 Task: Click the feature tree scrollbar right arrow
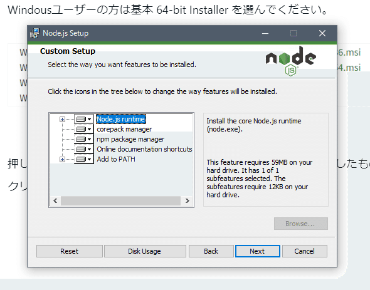coord(187,200)
